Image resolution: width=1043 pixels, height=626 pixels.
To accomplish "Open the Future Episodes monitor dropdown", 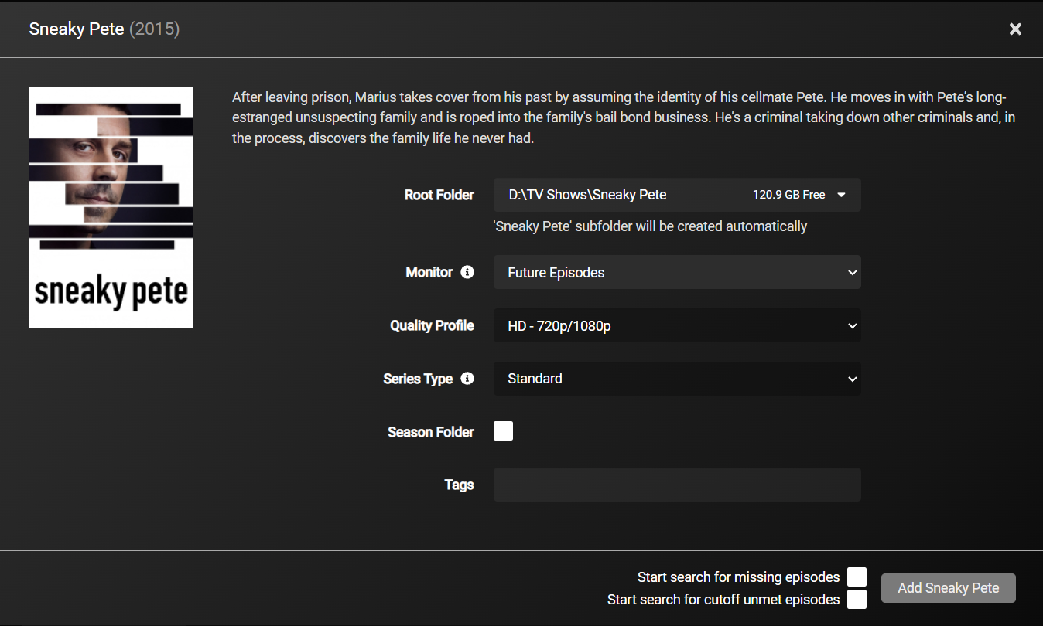I will coord(677,273).
